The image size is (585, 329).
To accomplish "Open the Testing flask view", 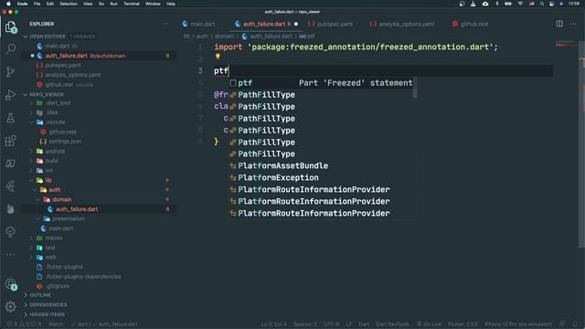I will pos(10,118).
